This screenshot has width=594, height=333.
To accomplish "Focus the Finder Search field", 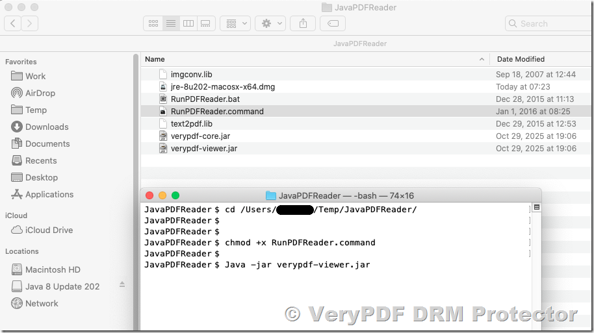I will tap(549, 23).
